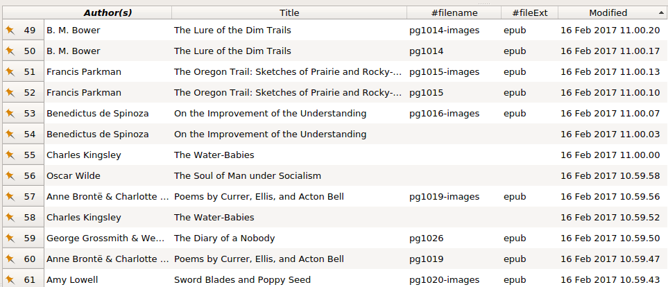Screen dimensions: 668x287
Task: Click author Amy Lowell cell
Action: 72,280
